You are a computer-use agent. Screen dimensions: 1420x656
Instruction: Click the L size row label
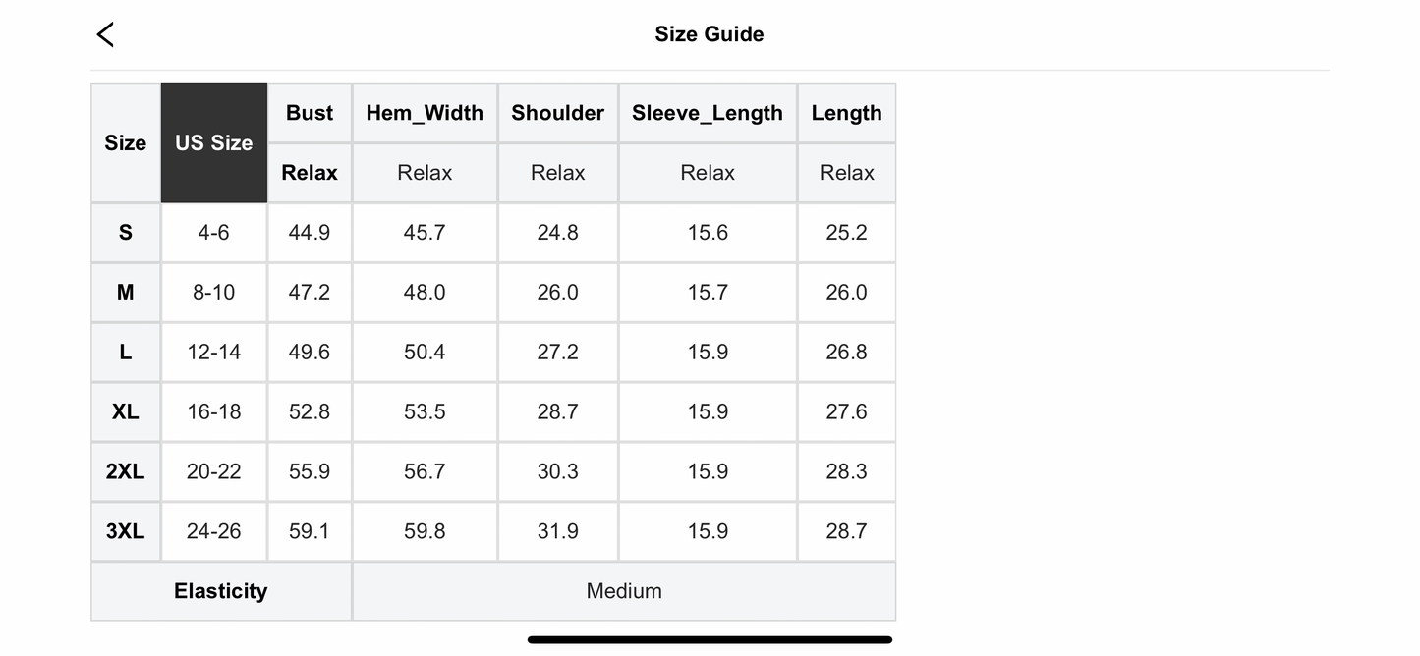126,353
